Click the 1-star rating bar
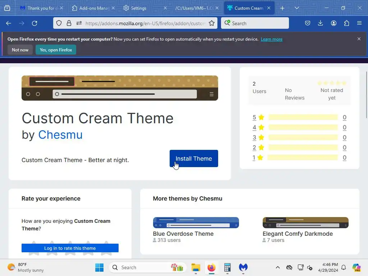The height and width of the screenshot is (276, 368). 303,157
